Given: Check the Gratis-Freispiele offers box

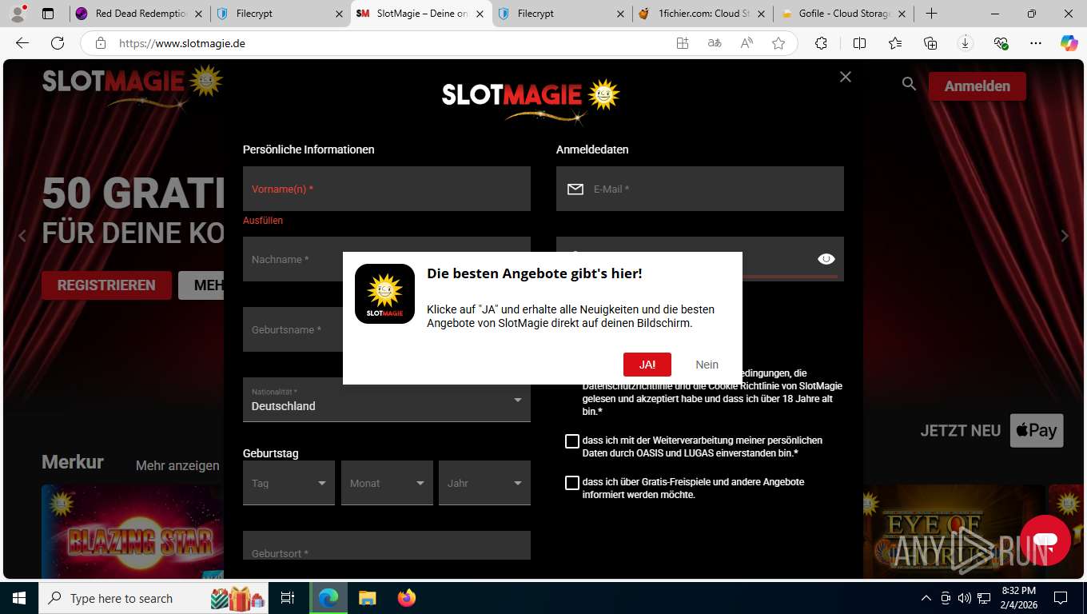Looking at the screenshot, I should tap(572, 483).
